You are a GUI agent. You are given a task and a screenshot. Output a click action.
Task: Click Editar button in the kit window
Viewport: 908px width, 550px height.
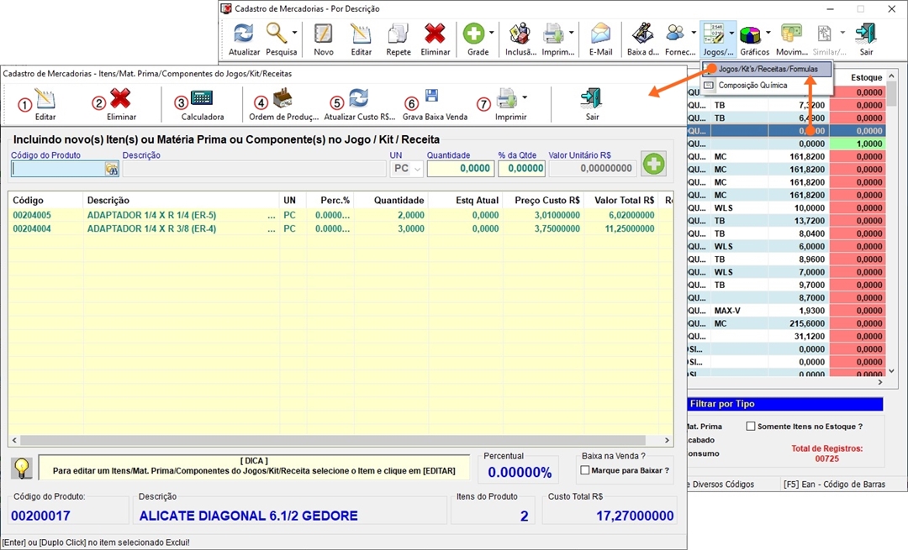coord(45,100)
